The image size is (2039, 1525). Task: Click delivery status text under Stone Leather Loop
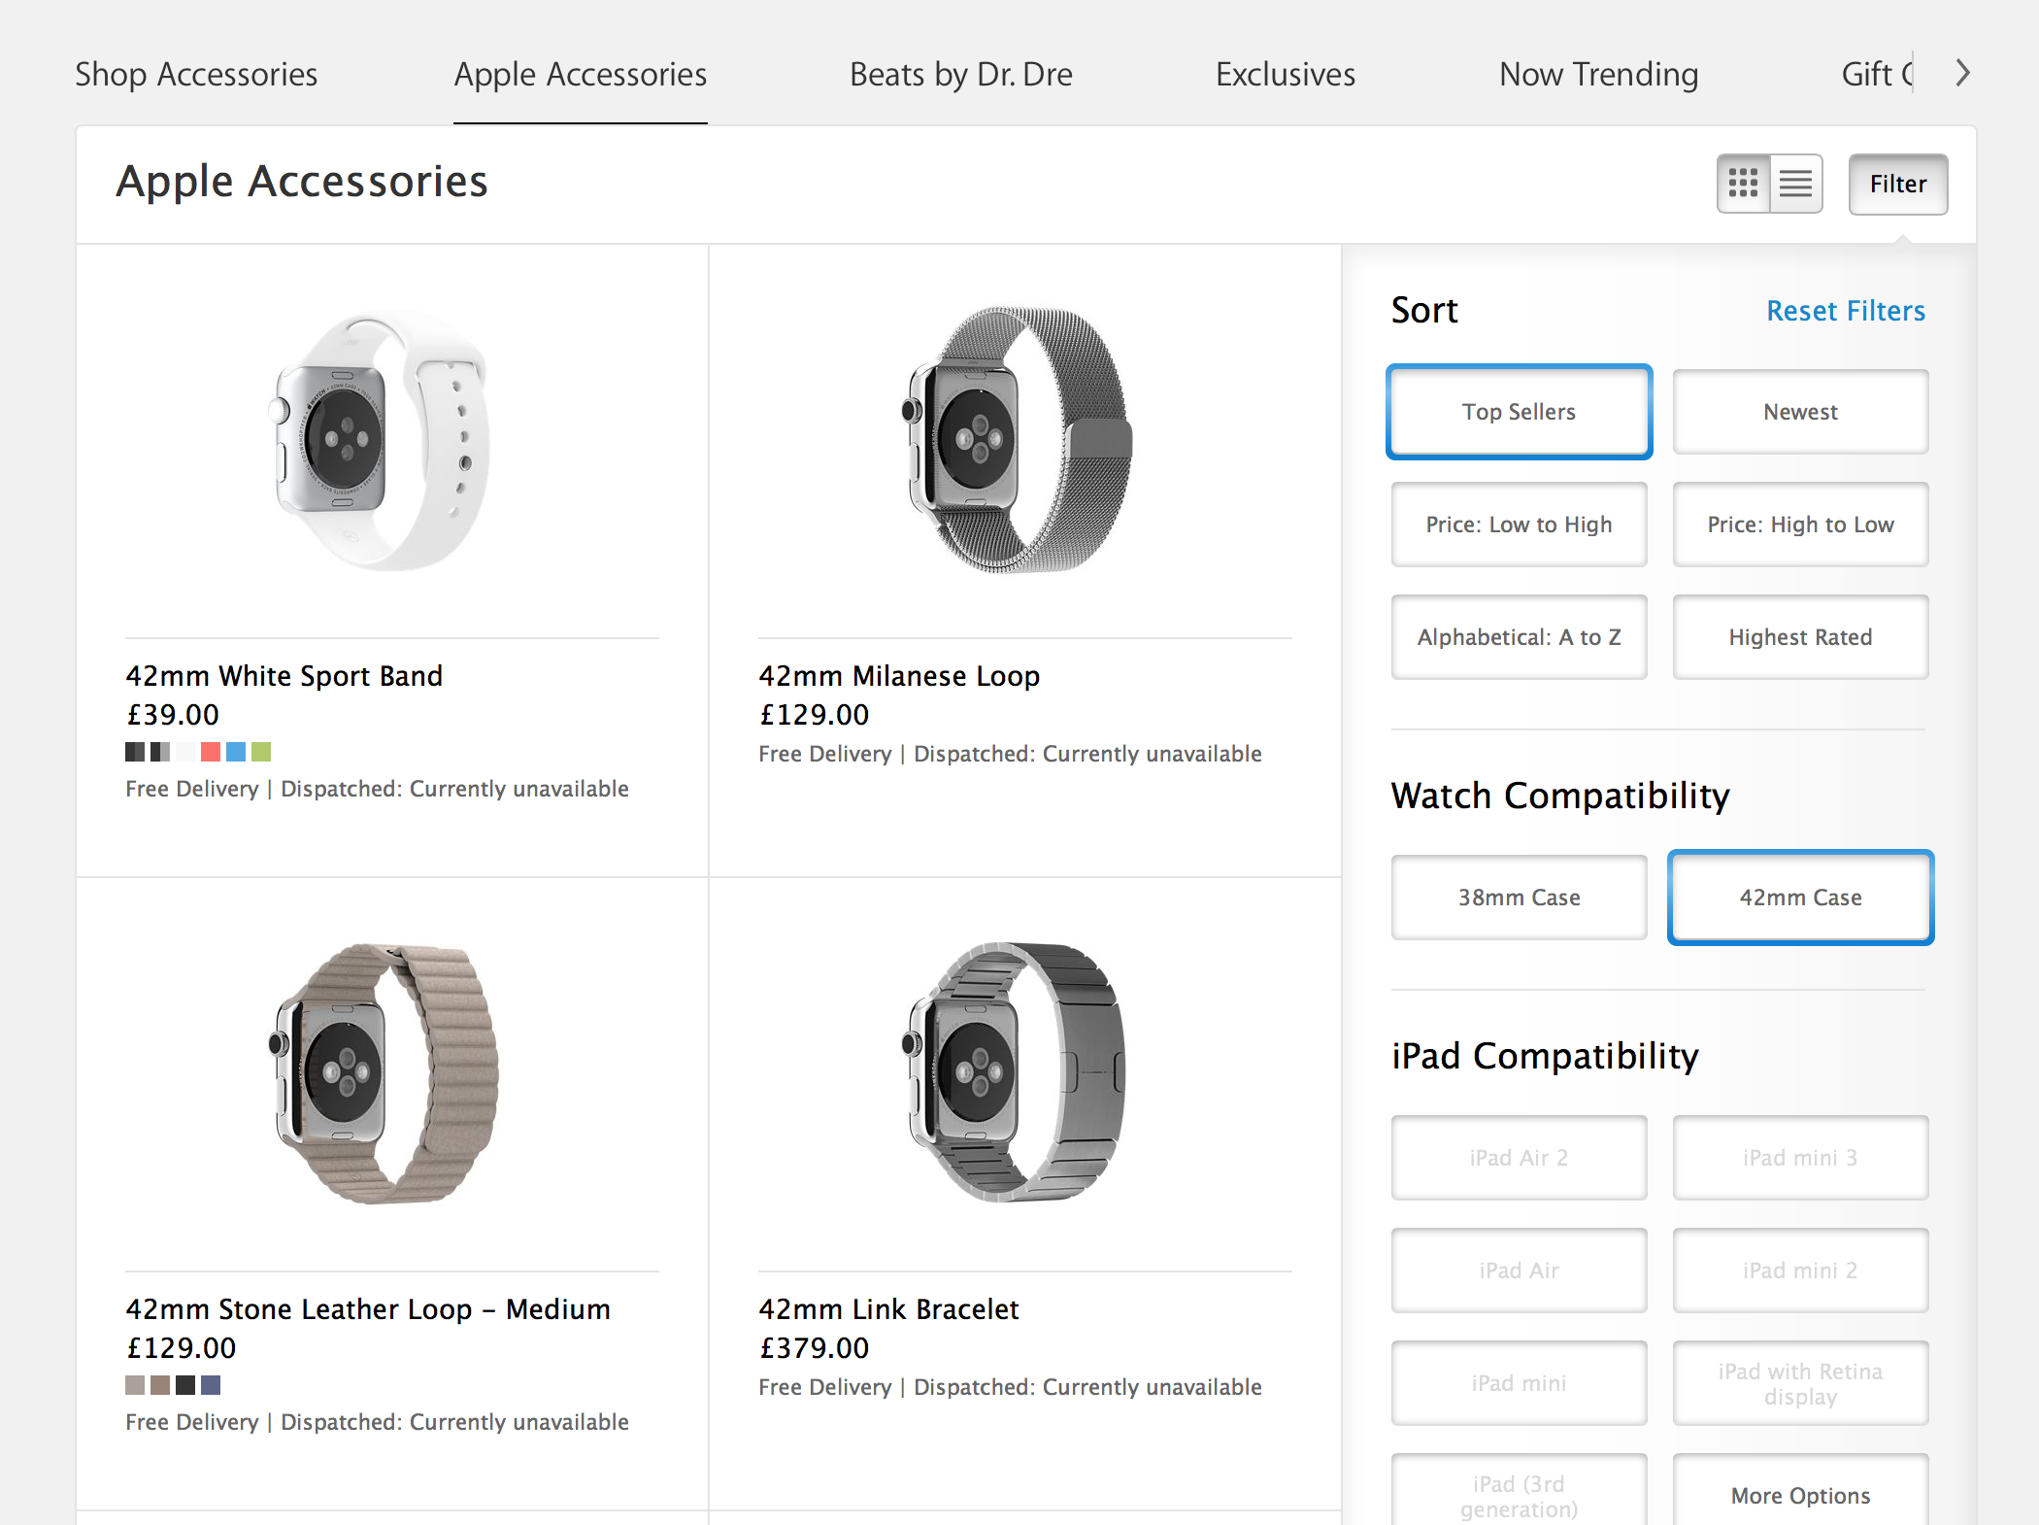[x=377, y=1422]
